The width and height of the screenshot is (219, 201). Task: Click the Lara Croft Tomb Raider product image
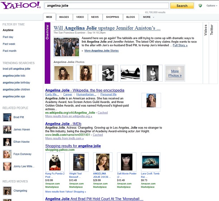coord(151,162)
